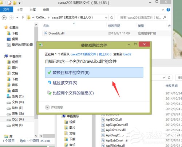182x147 pixels.
Task: Expand the ribbon with the chevron
Action: pyautogui.click(x=163, y=10)
